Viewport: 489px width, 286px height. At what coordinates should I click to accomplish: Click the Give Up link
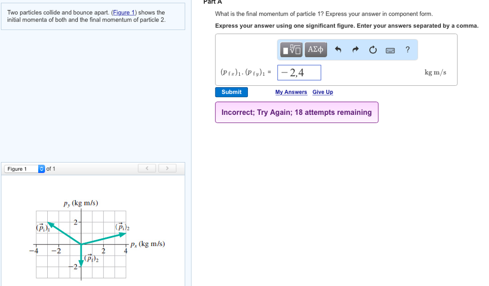[322, 92]
